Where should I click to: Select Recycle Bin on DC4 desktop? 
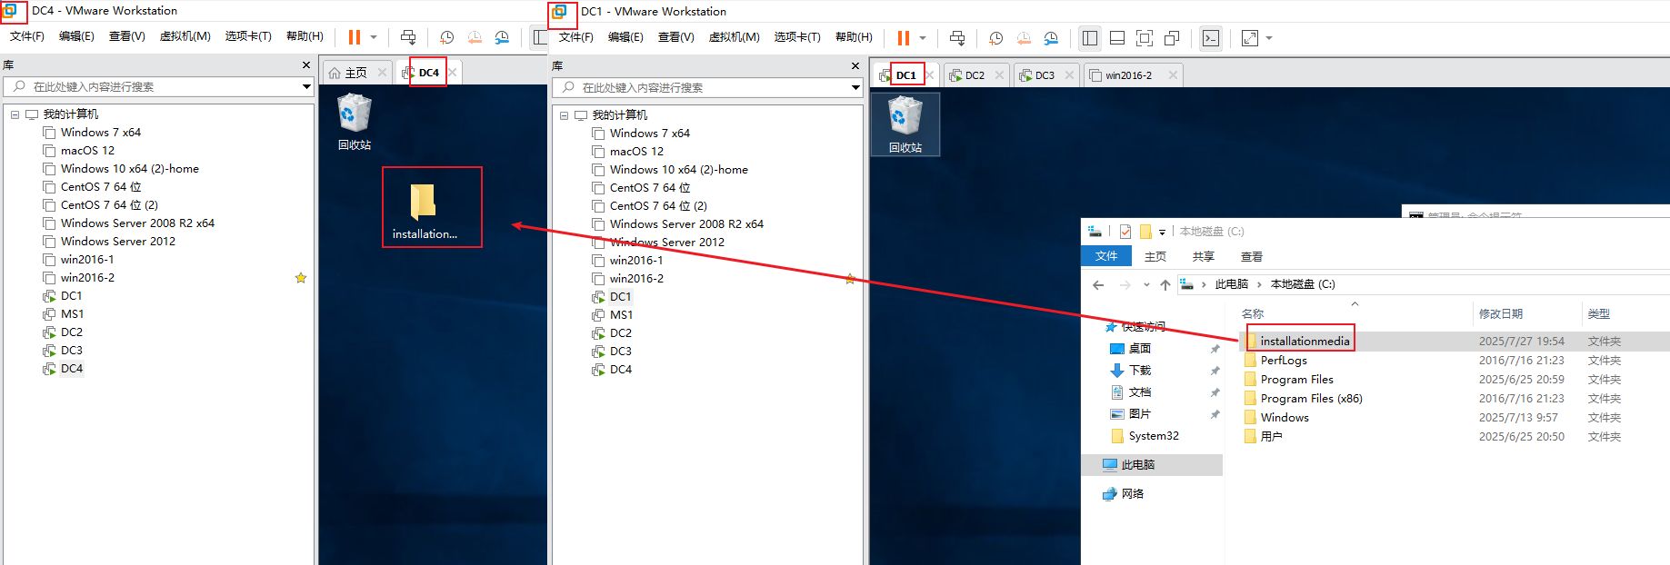click(355, 123)
